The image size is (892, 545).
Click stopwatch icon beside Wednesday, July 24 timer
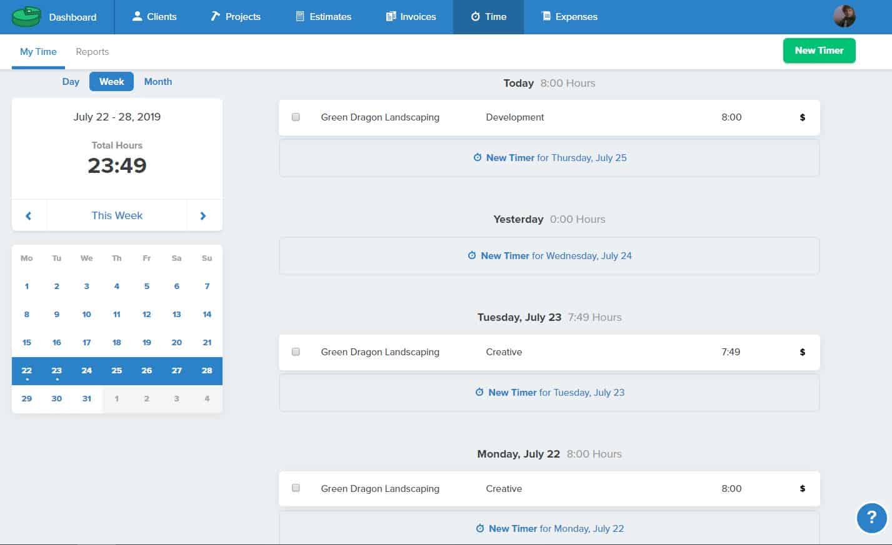472,255
